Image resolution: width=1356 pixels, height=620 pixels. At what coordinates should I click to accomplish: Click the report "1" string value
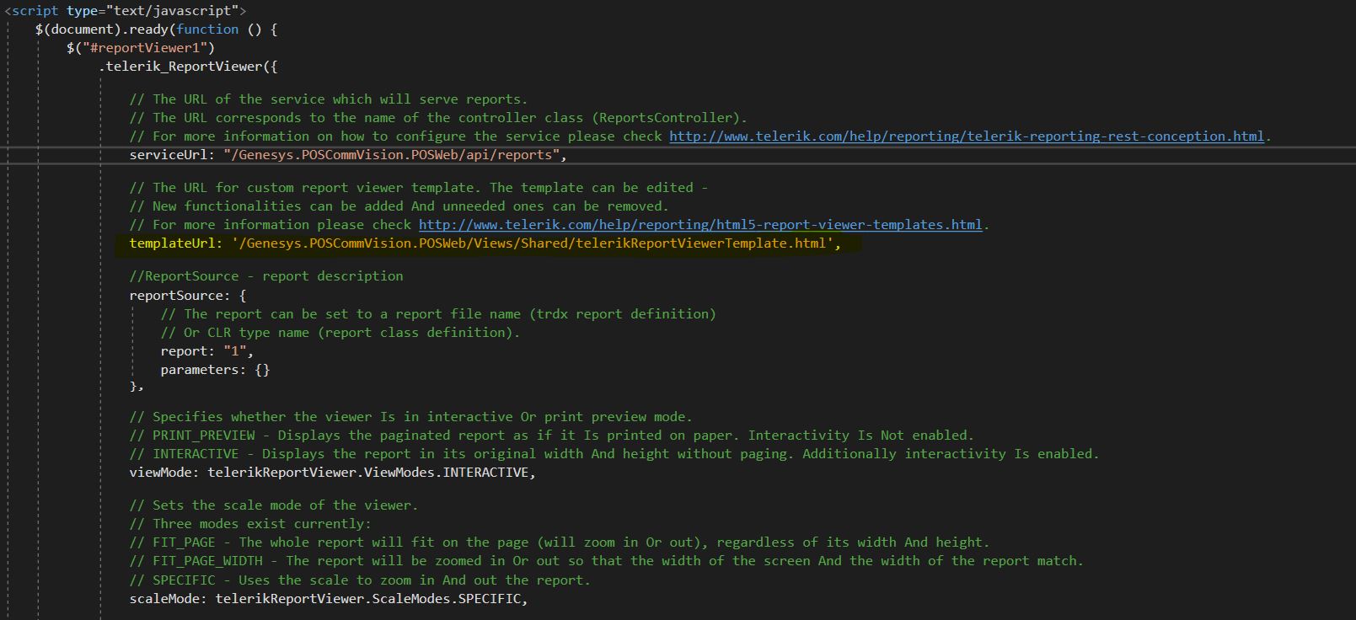pyautogui.click(x=237, y=351)
